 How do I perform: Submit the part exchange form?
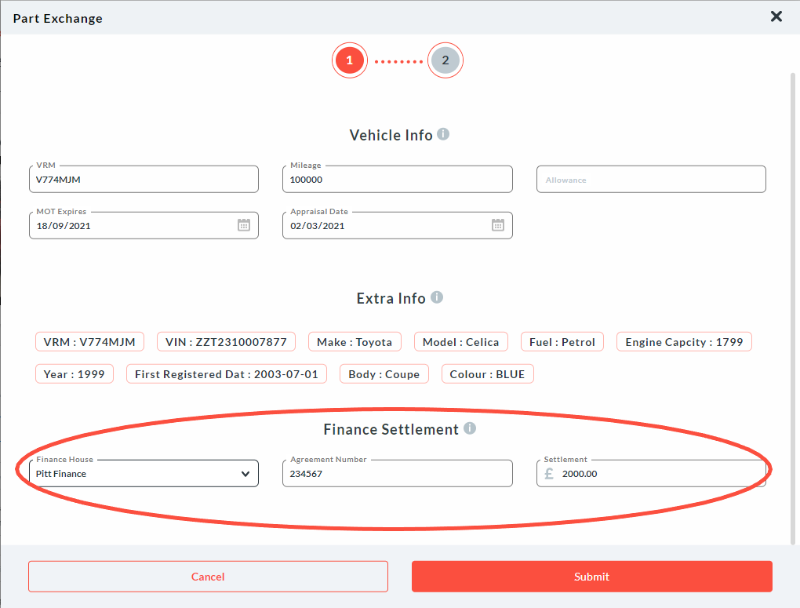591,577
